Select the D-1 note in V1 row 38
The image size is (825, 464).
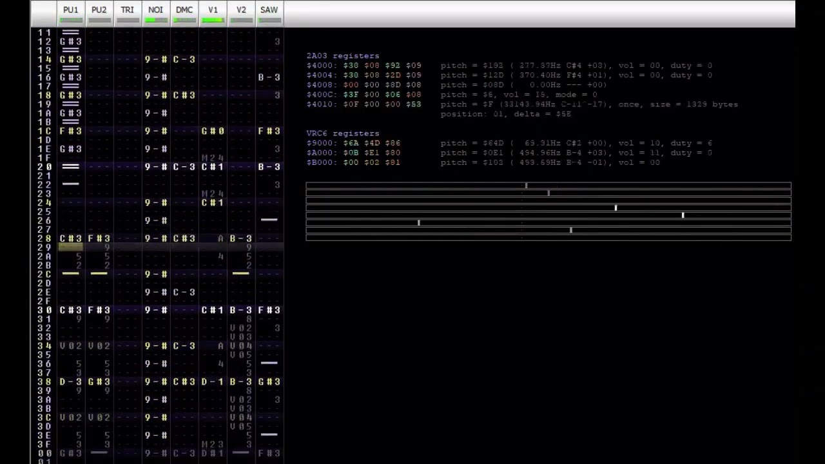coord(213,382)
